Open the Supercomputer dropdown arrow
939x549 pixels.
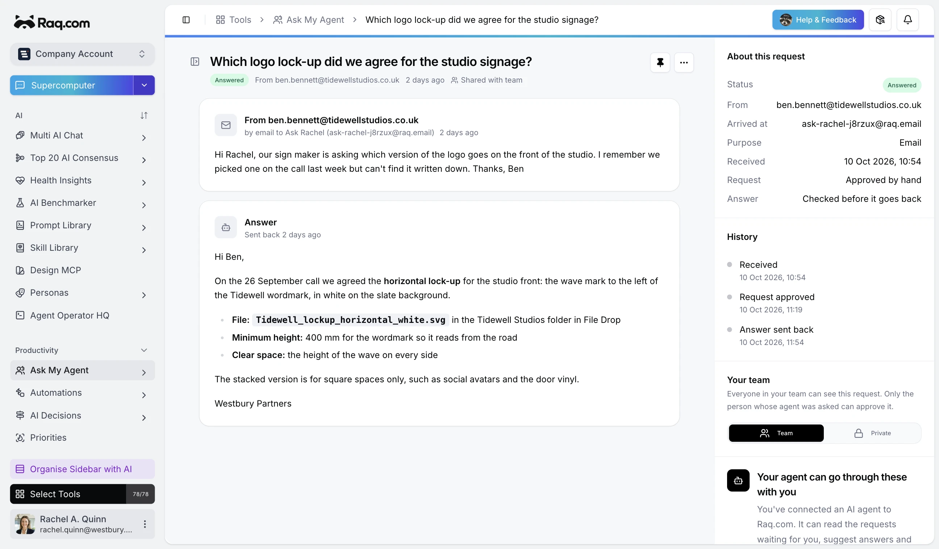pyautogui.click(x=144, y=86)
